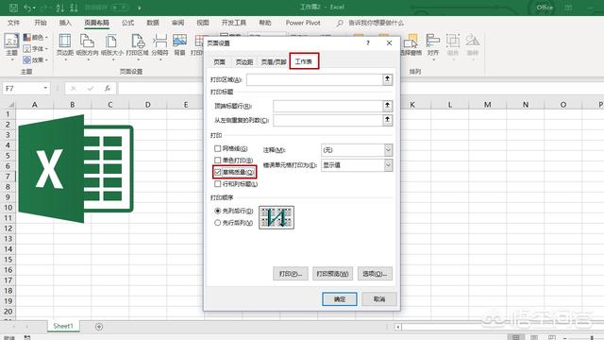Click the rows to repeat at top (R) field
Screen dimensions: 604x340
(327, 106)
